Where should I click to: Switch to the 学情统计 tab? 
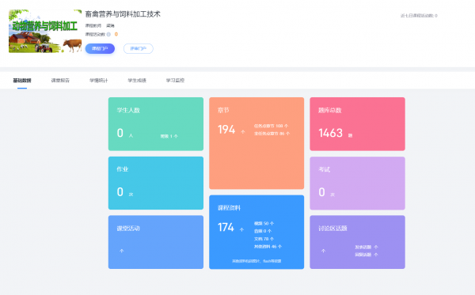coord(98,80)
